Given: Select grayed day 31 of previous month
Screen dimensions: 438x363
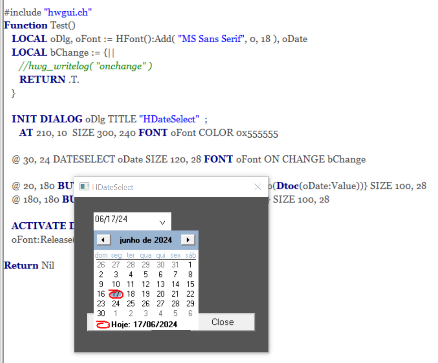Looking at the screenshot, I should pos(175,265).
